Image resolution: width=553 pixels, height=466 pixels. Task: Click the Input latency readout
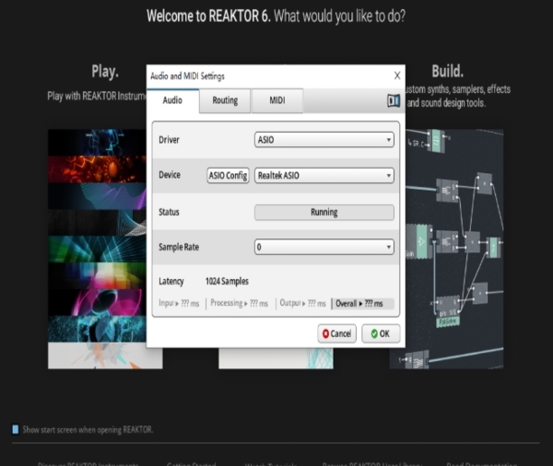coord(179,303)
